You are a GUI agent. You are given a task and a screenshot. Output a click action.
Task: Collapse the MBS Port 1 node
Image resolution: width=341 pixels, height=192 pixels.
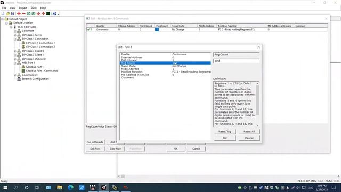tap(15, 63)
